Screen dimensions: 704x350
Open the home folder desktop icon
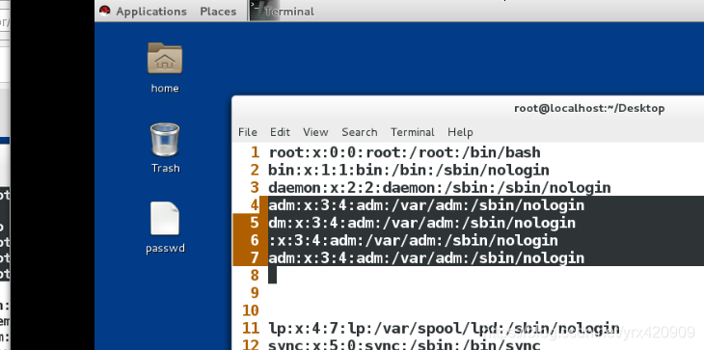165,58
